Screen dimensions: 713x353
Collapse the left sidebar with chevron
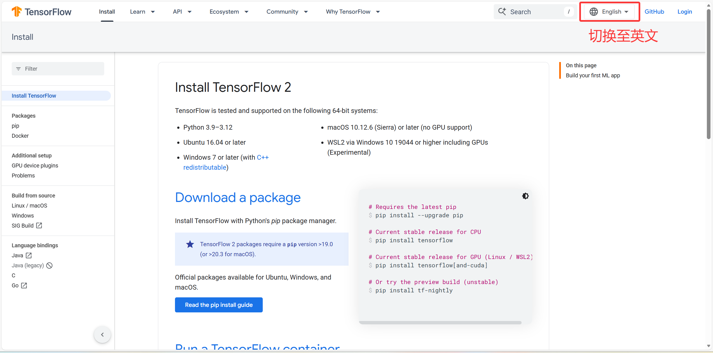point(102,334)
